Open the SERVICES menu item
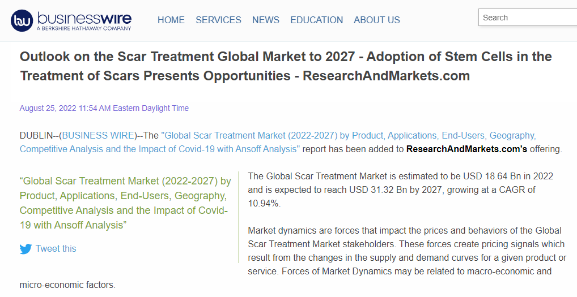The image size is (577, 297). point(218,20)
